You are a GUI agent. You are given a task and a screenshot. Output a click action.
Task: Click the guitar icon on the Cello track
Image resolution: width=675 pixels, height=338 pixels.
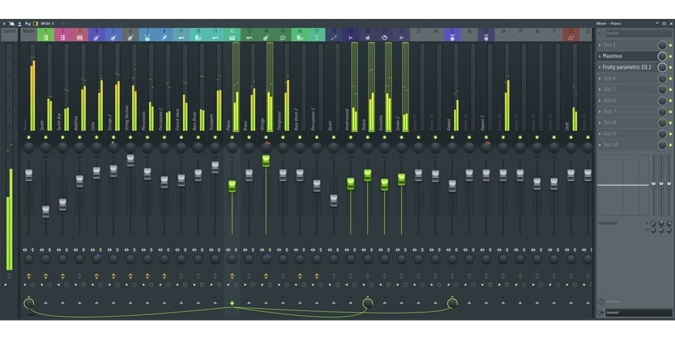coord(96,38)
